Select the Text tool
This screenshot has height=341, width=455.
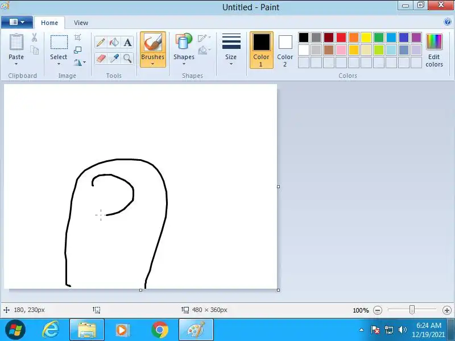pos(127,43)
